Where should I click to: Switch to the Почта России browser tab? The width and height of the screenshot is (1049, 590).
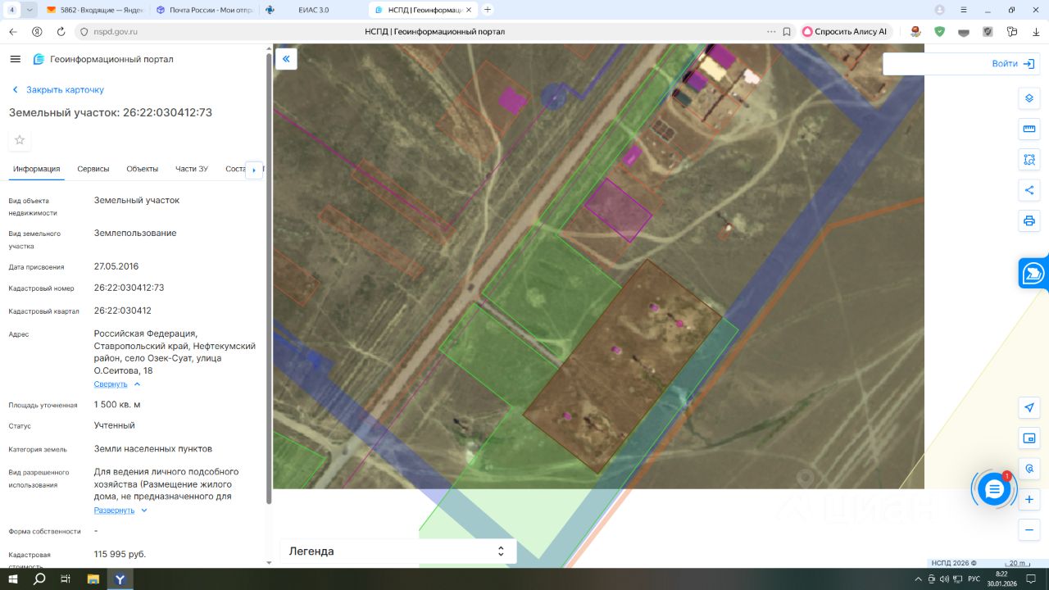click(204, 10)
